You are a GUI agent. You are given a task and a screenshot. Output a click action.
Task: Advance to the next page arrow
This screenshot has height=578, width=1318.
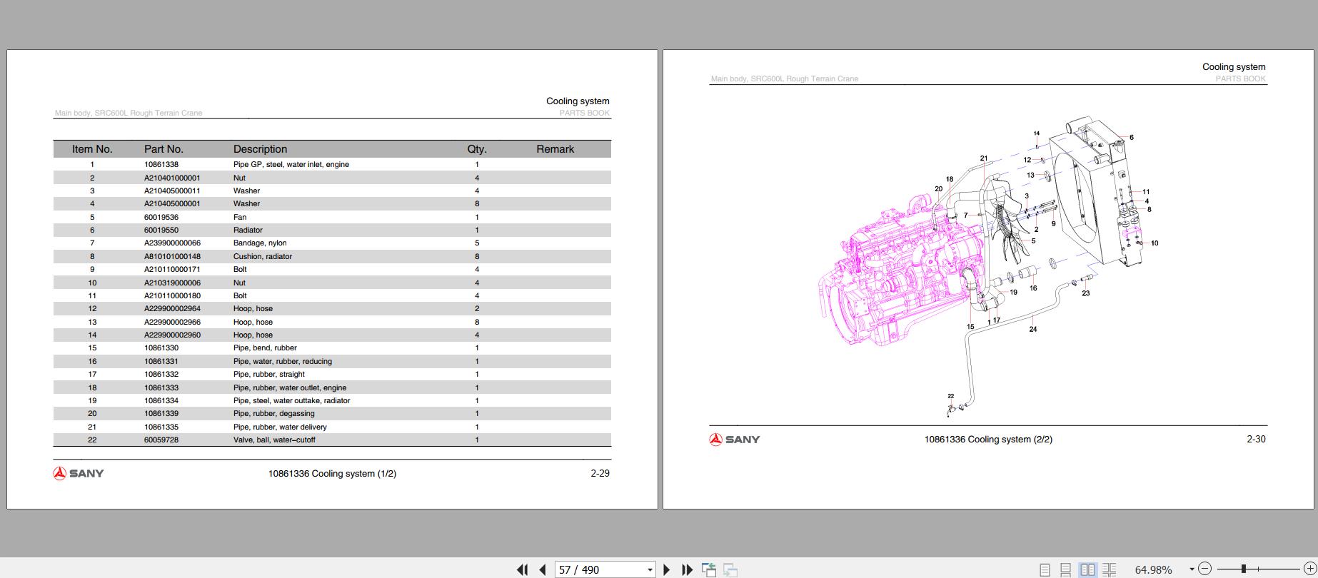(667, 569)
